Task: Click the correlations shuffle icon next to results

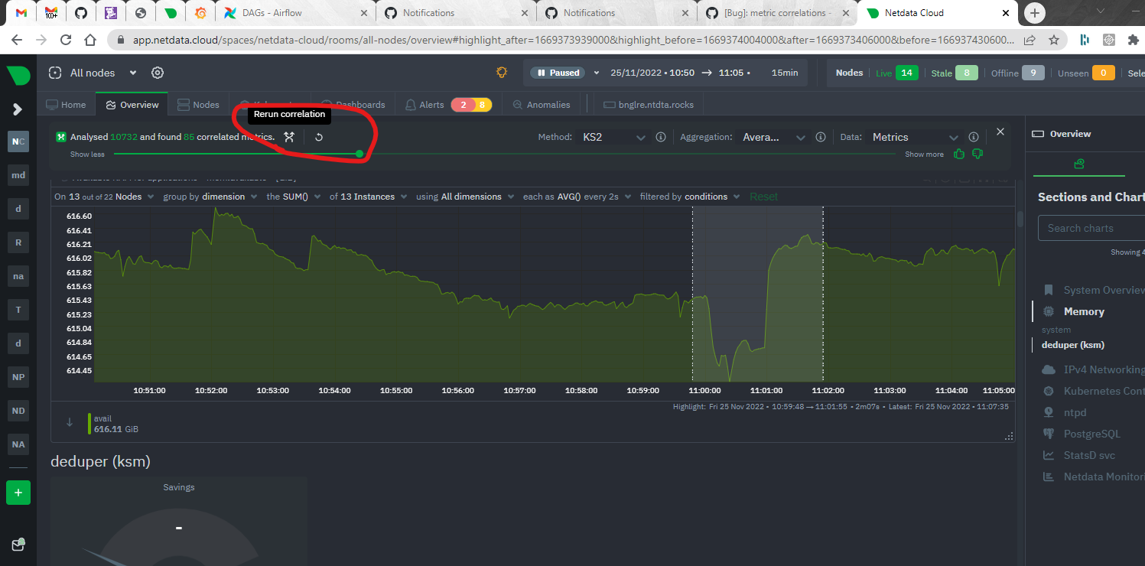Action: 288,138
